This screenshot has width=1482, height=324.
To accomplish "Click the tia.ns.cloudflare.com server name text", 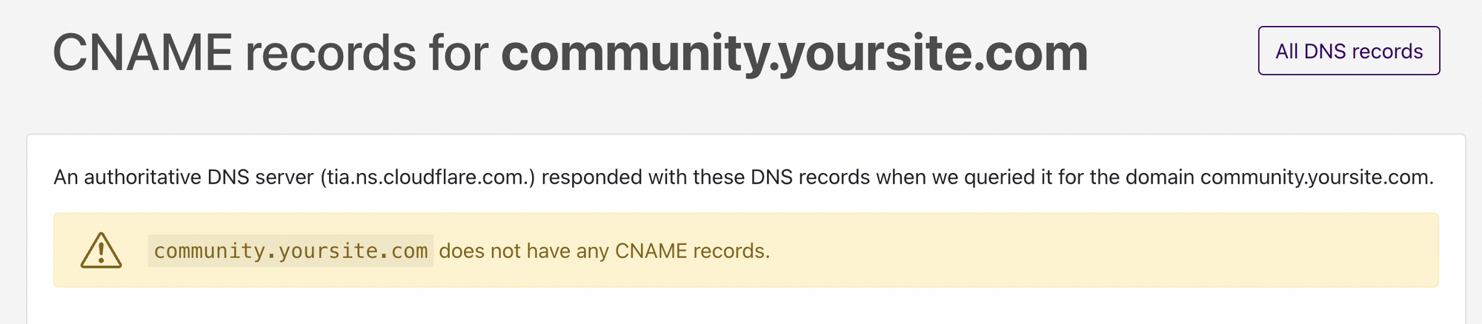I will 428,178.
